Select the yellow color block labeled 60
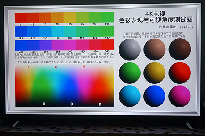The width and height of the screenshot is (205, 136). pos(70,18)
